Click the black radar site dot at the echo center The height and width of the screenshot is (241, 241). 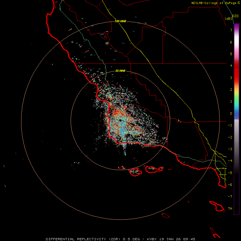pyautogui.click(x=120, y=120)
